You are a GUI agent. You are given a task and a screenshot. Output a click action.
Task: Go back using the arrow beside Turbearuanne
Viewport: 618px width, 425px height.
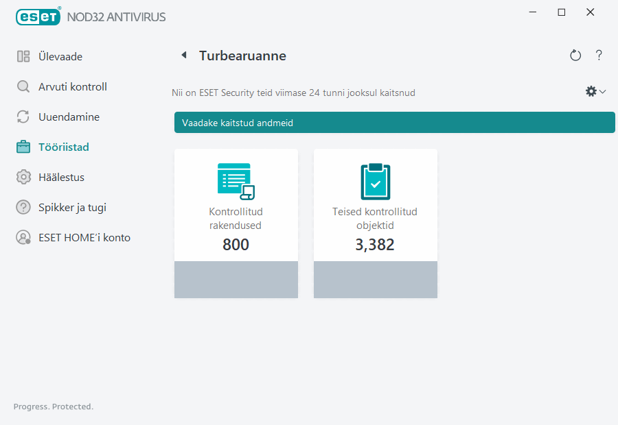coord(183,55)
